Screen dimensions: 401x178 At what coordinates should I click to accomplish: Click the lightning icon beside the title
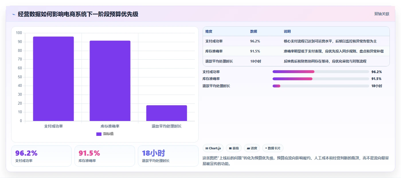pyautogui.click(x=13, y=14)
